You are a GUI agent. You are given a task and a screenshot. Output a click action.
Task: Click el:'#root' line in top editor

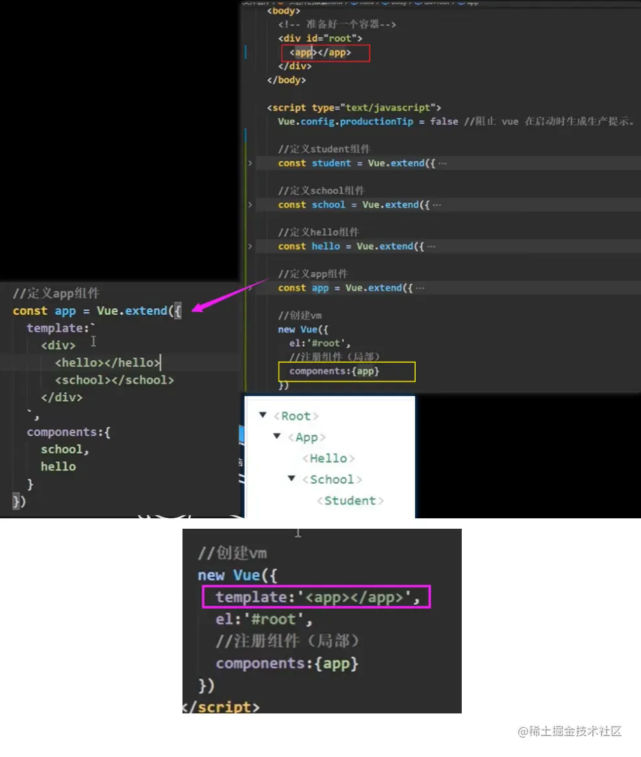coord(320,343)
